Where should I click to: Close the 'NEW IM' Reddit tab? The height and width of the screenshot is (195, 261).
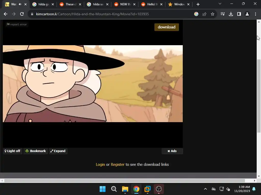coord(134,4)
